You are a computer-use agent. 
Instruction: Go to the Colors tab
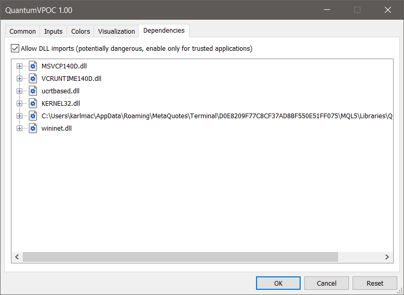80,32
